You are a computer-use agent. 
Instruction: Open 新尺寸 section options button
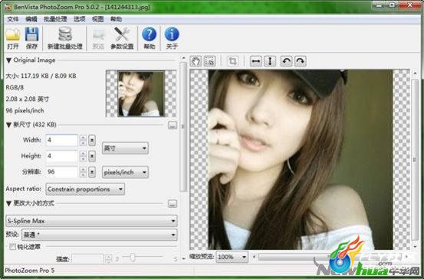coord(173,125)
